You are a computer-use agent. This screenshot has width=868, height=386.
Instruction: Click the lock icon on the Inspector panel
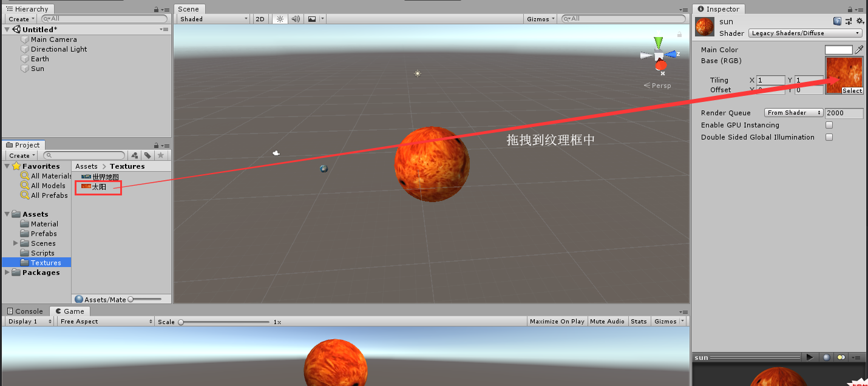click(x=852, y=8)
